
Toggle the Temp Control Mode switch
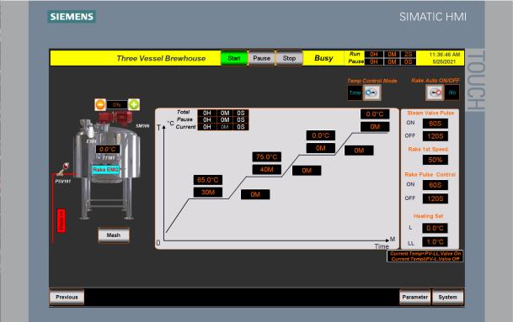[371, 92]
